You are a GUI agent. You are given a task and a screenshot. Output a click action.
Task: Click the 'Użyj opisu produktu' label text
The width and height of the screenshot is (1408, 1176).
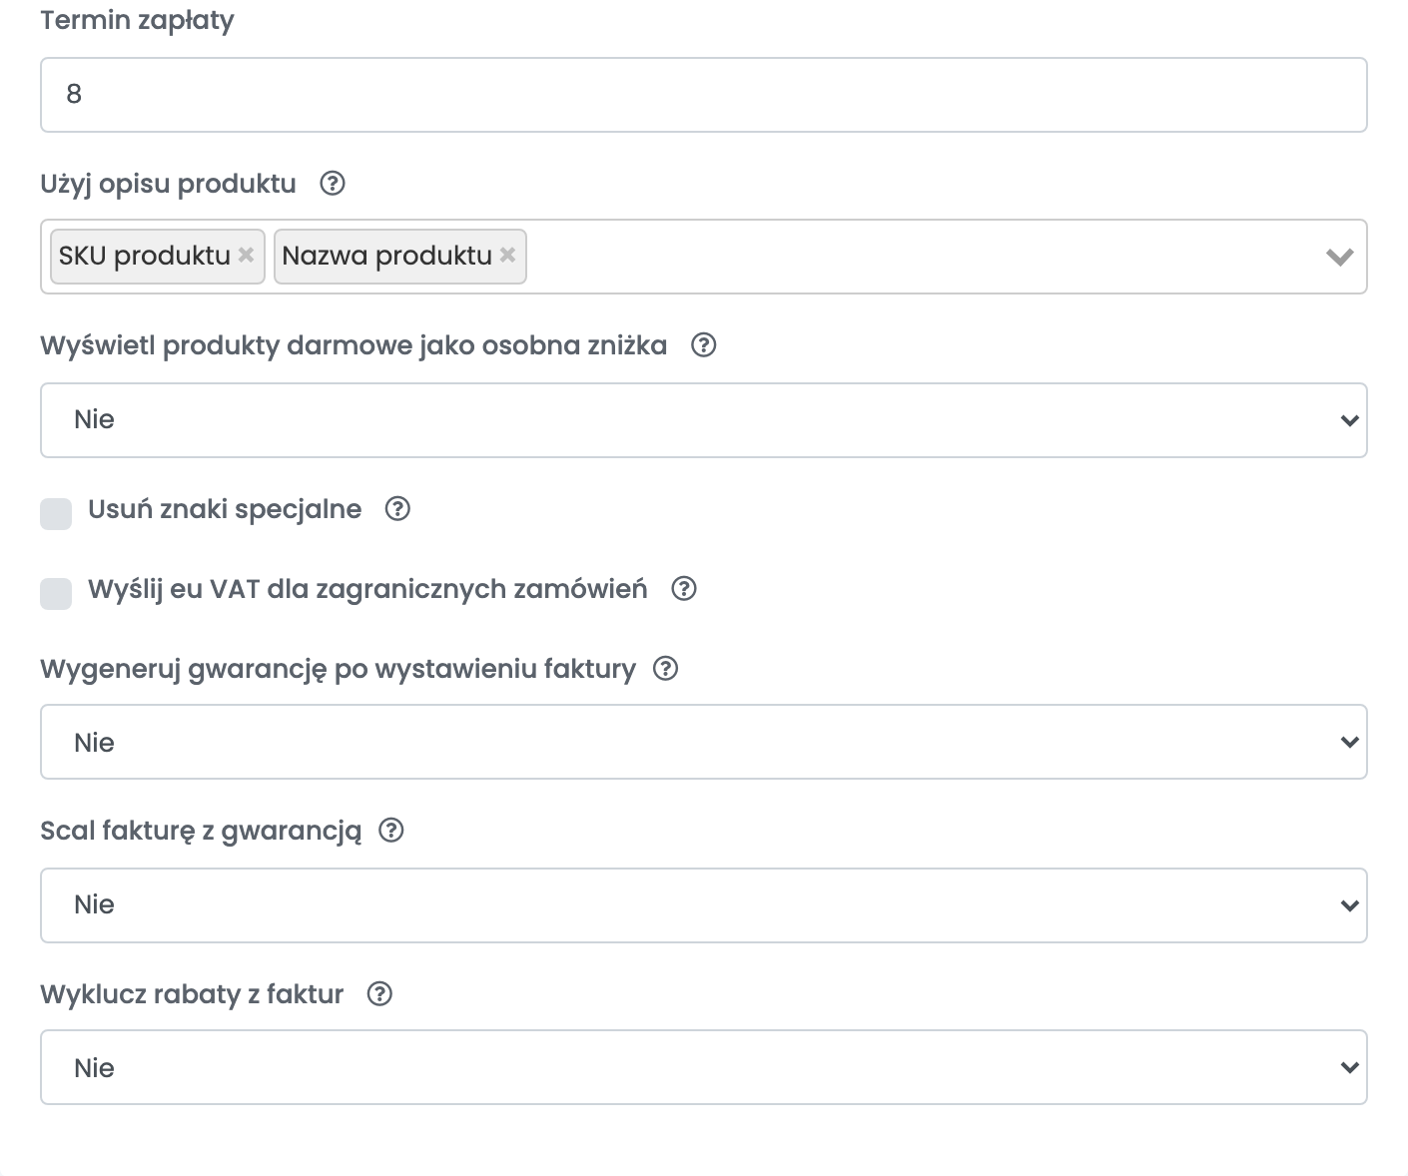coord(168,185)
